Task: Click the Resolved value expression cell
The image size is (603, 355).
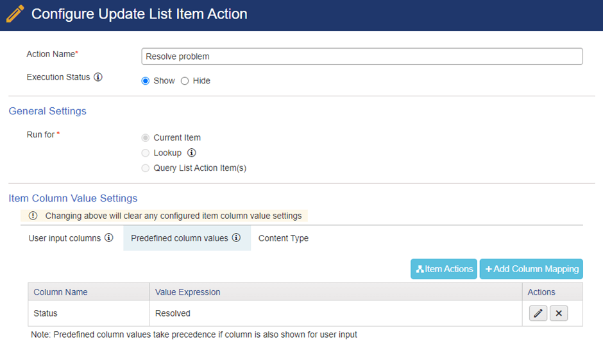Action: pyautogui.click(x=335, y=313)
